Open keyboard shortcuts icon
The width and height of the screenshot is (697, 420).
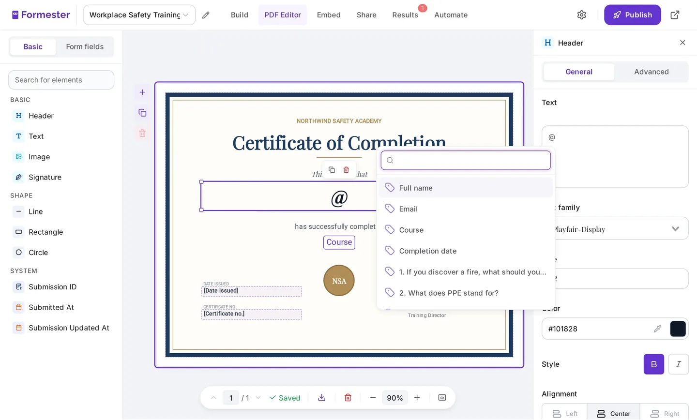[442, 398]
